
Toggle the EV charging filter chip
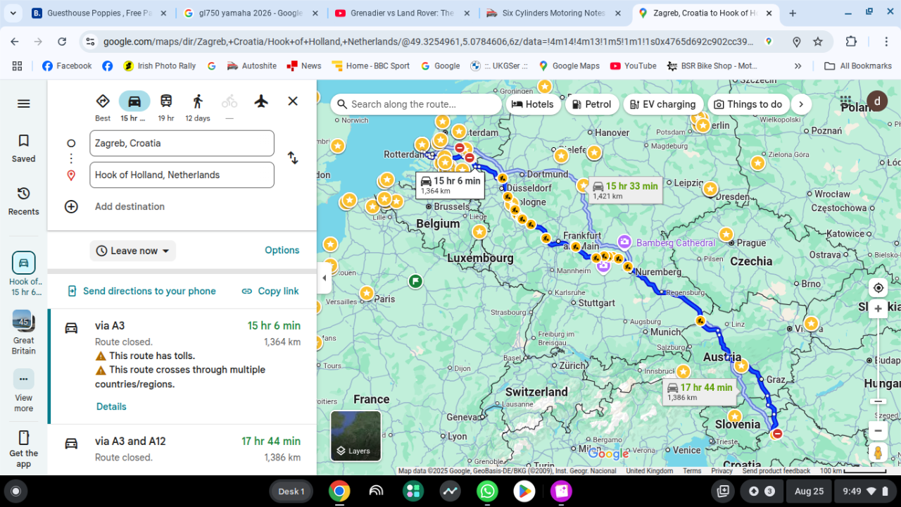click(x=662, y=104)
